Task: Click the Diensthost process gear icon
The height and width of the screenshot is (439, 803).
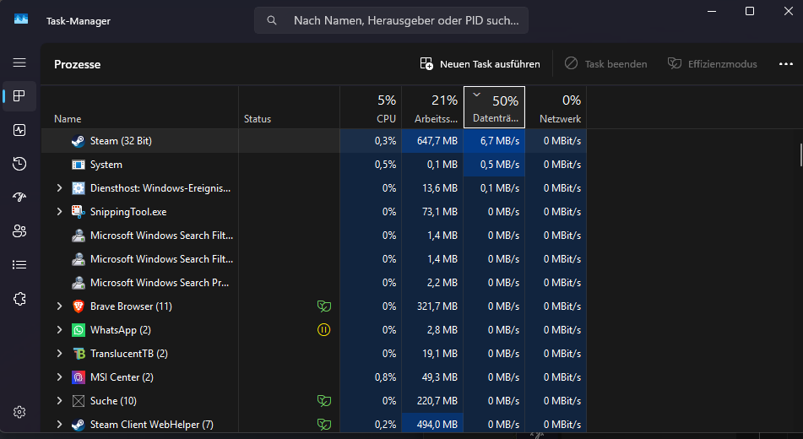Action: [x=79, y=188]
